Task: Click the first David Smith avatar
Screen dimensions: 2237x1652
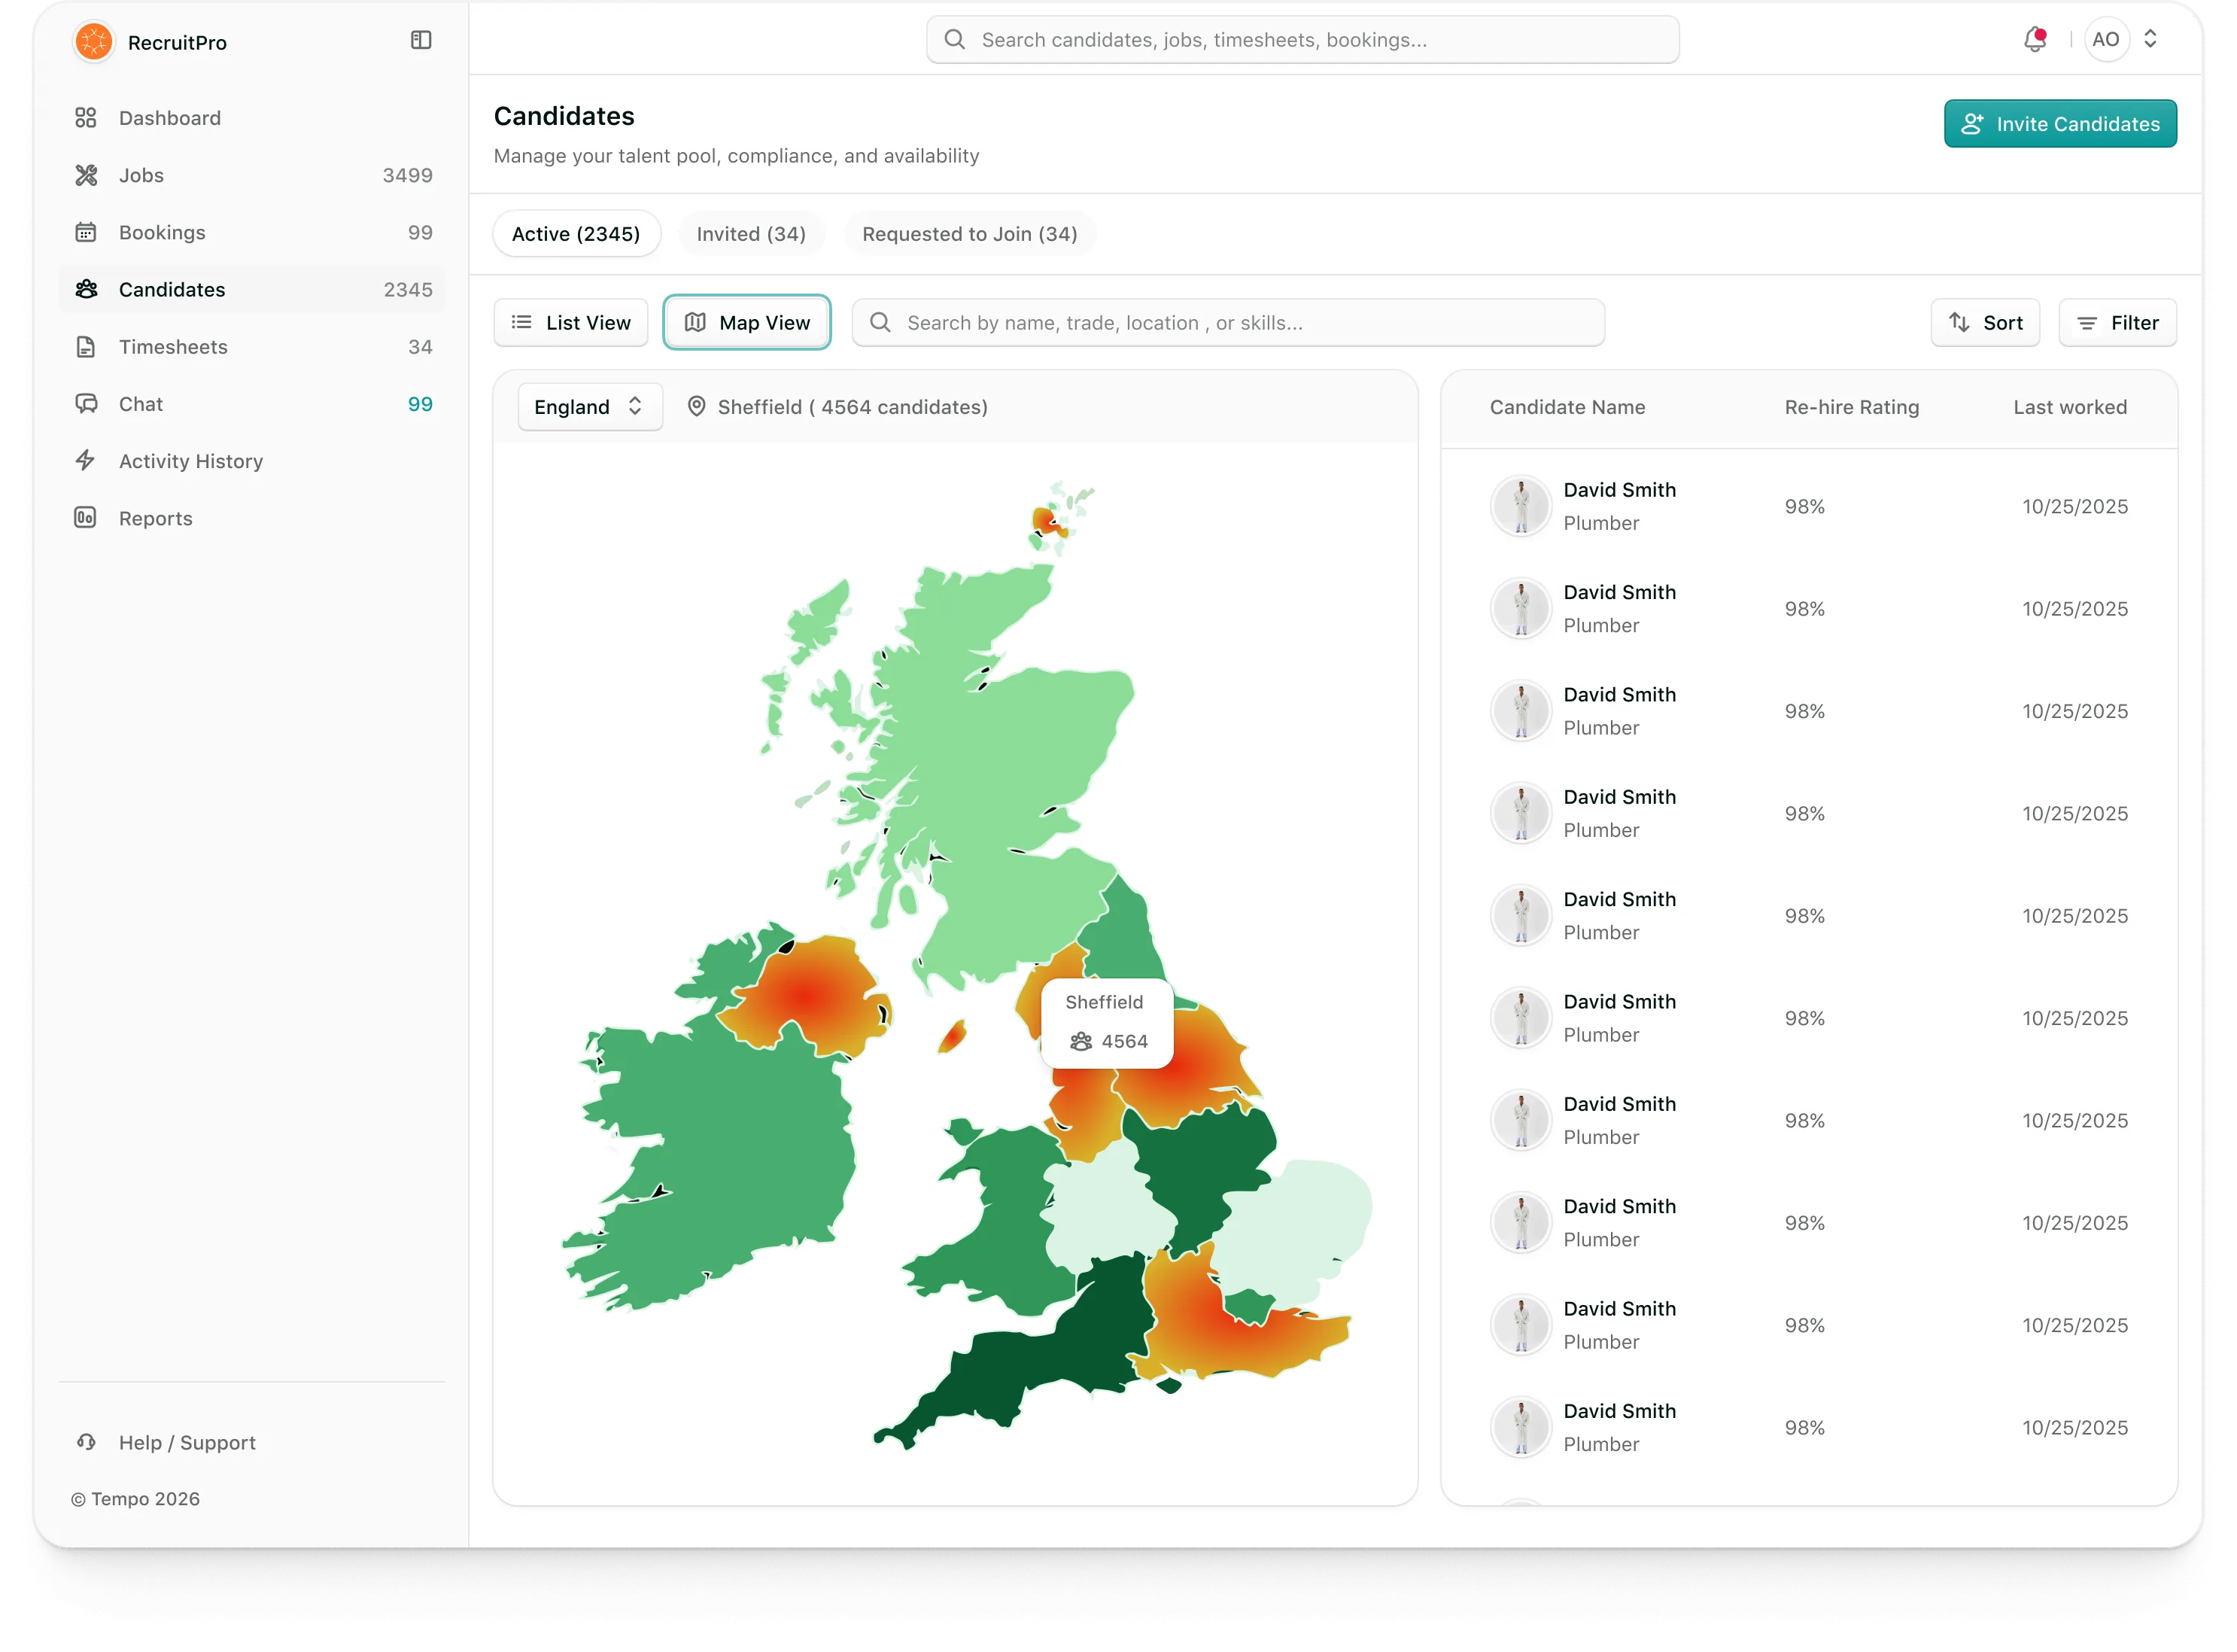Action: [1521, 506]
